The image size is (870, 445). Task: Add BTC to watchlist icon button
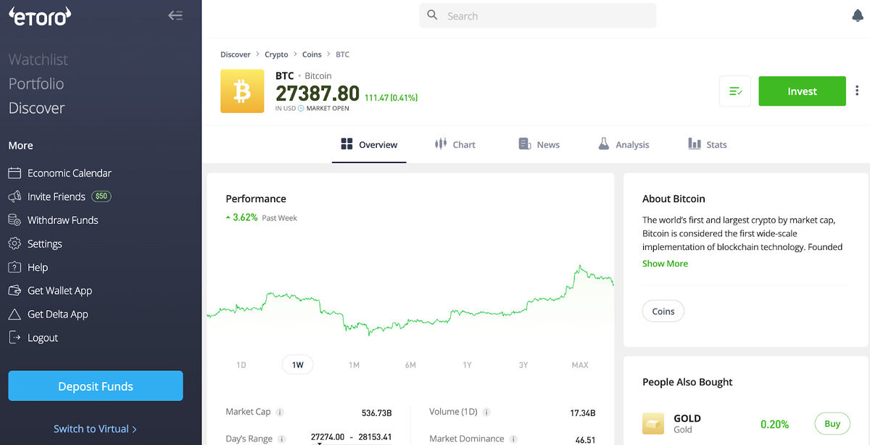(735, 91)
